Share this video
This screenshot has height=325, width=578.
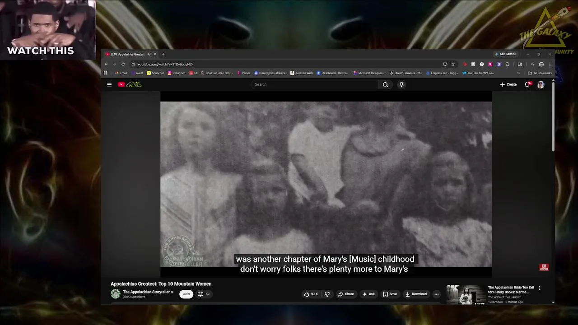pos(346,294)
